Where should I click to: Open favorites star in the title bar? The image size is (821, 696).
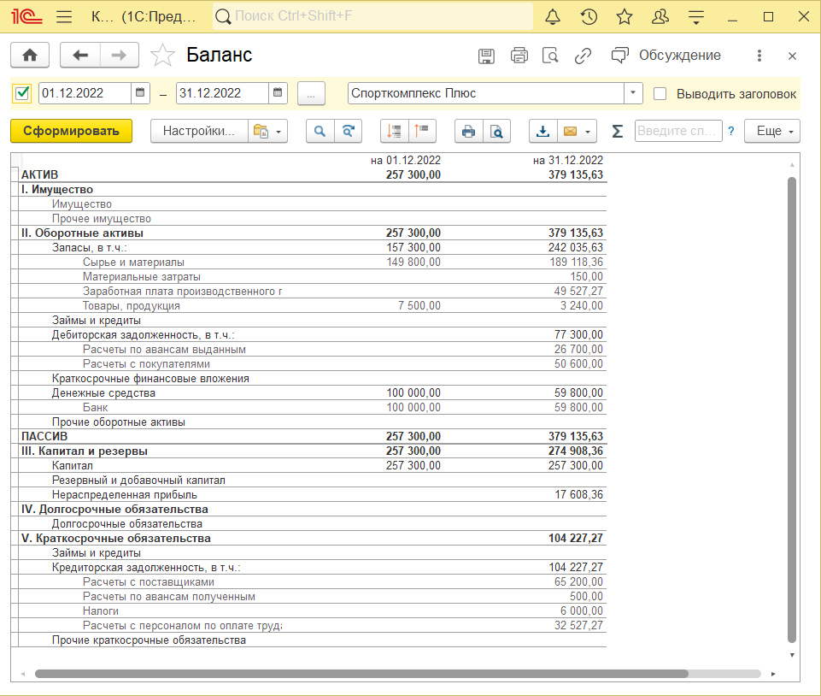625,17
